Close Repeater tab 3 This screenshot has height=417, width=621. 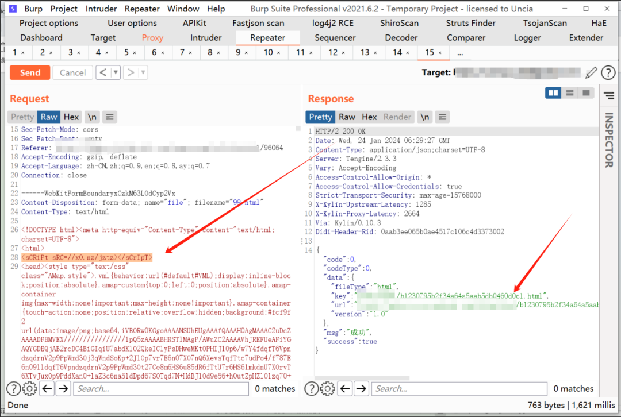coord(79,53)
